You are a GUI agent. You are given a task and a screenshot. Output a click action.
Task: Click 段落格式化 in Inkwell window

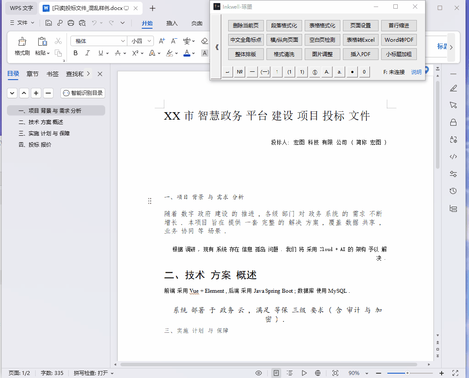(x=284, y=26)
